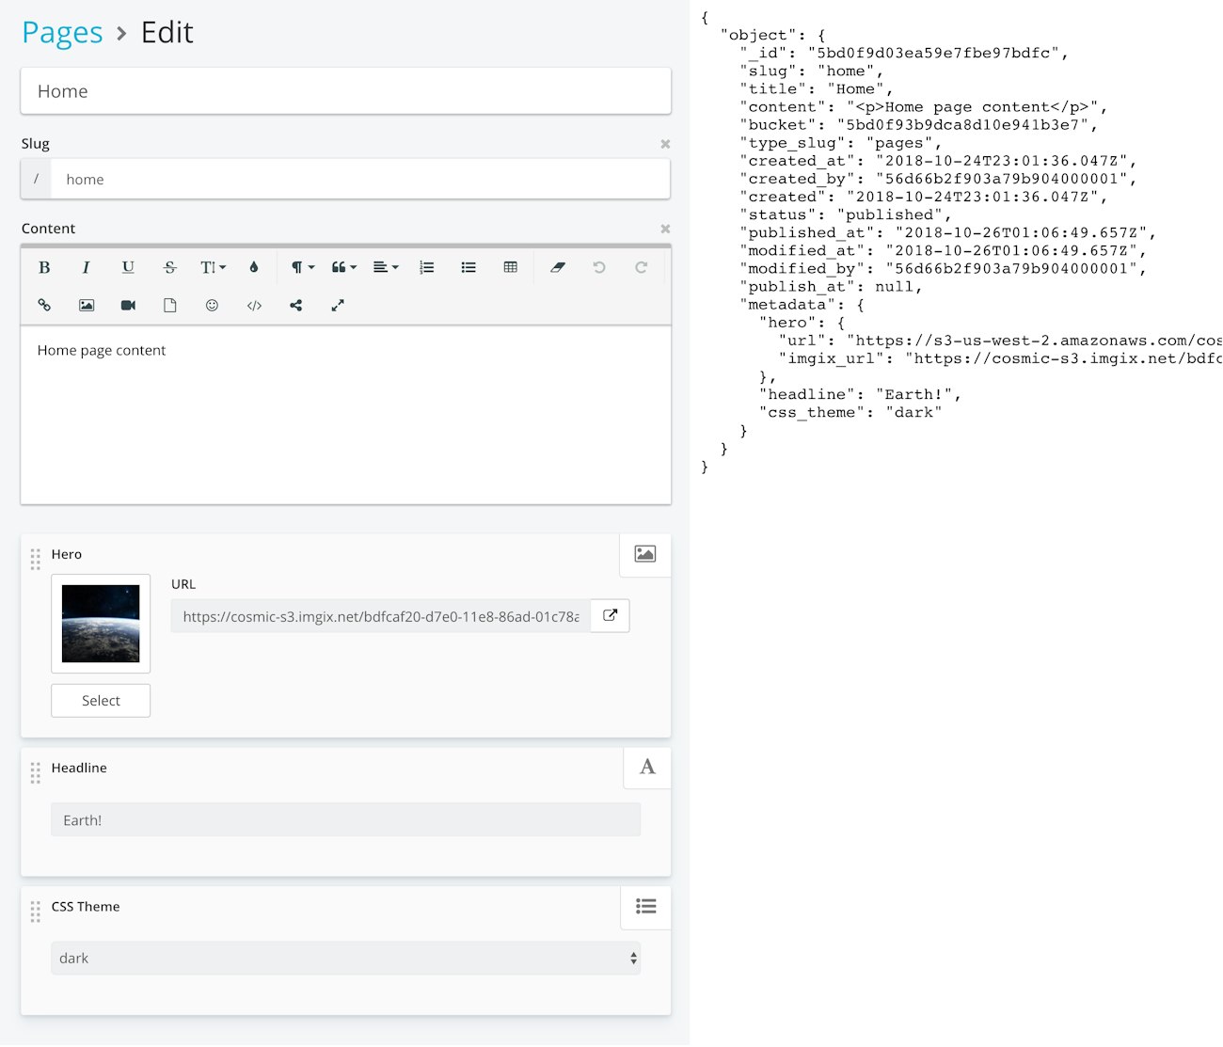Toggle bold formatting in the Content editor
Viewport: 1223px width, 1047px height.
(44, 267)
